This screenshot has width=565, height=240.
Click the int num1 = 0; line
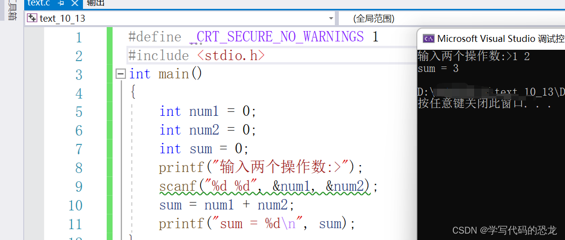click(x=207, y=111)
